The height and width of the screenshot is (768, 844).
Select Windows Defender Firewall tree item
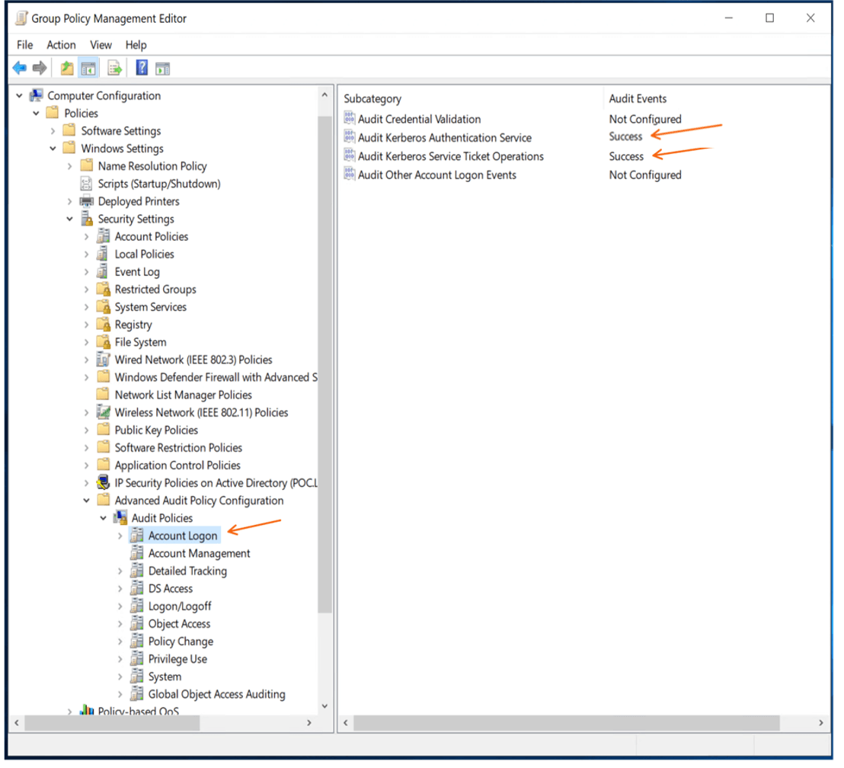coord(216,378)
